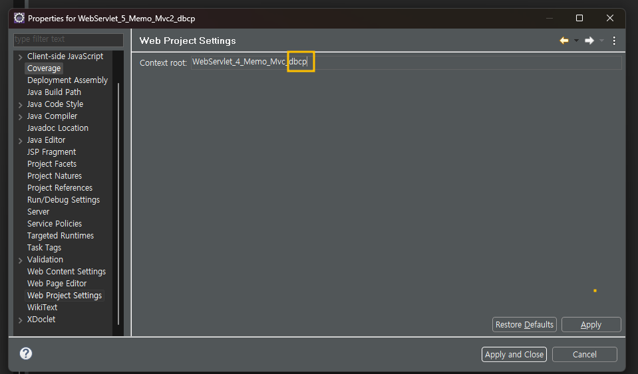Click Apply and Close button
Image resolution: width=638 pixels, height=374 pixels.
[514, 354]
